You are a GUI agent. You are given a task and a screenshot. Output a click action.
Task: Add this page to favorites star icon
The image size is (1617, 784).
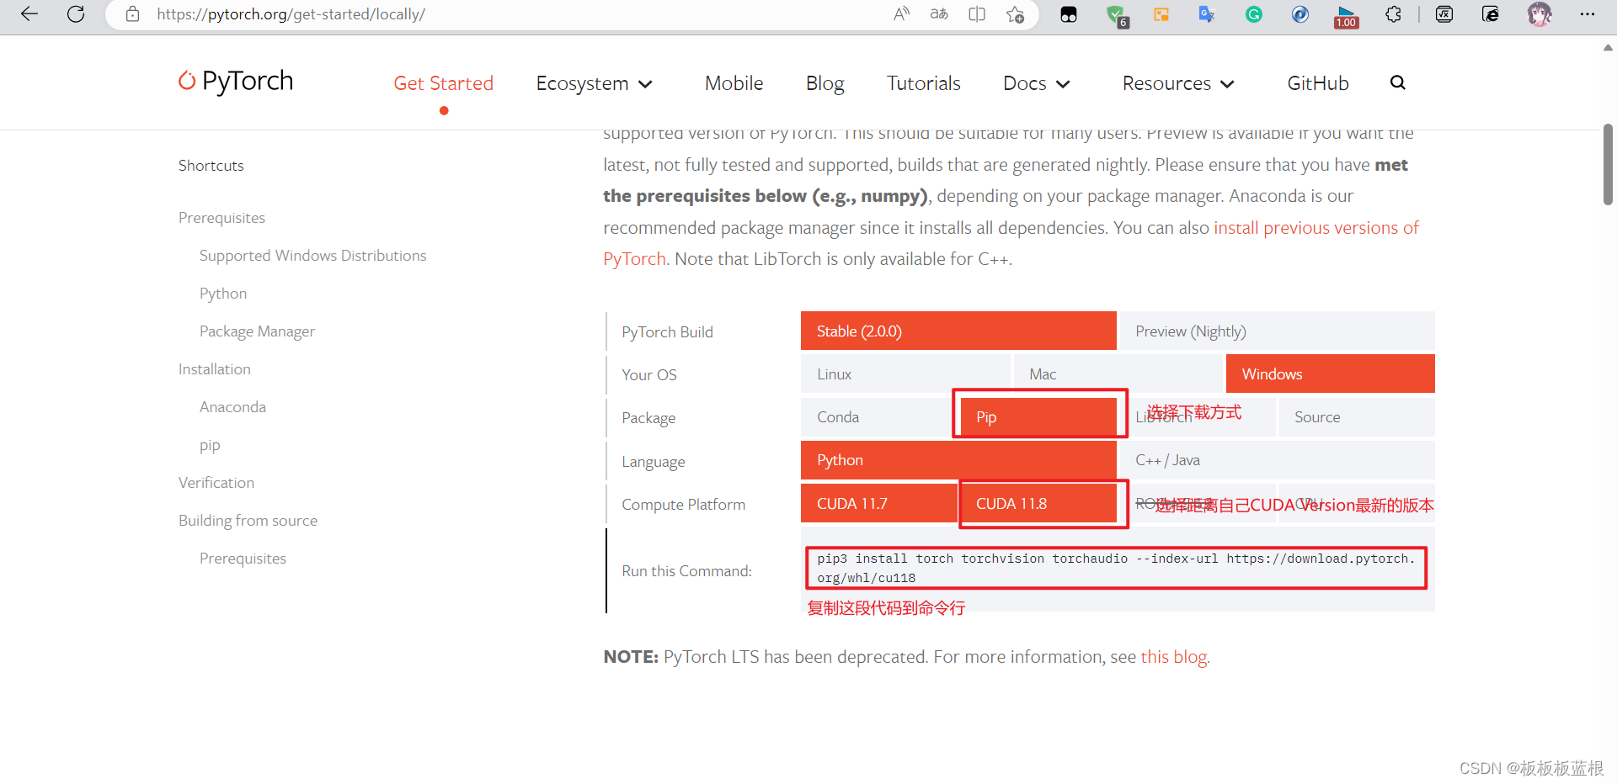(x=1015, y=14)
